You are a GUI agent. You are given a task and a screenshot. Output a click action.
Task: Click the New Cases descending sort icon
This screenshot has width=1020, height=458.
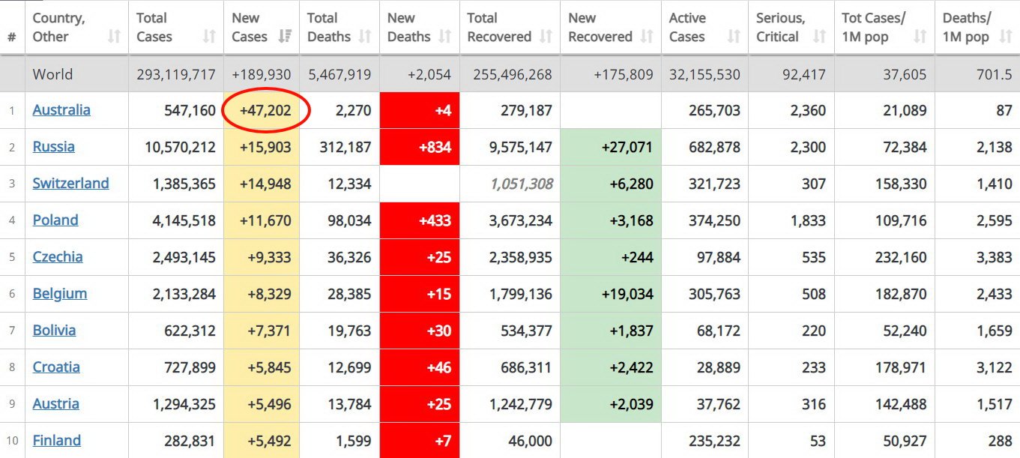[x=285, y=37]
